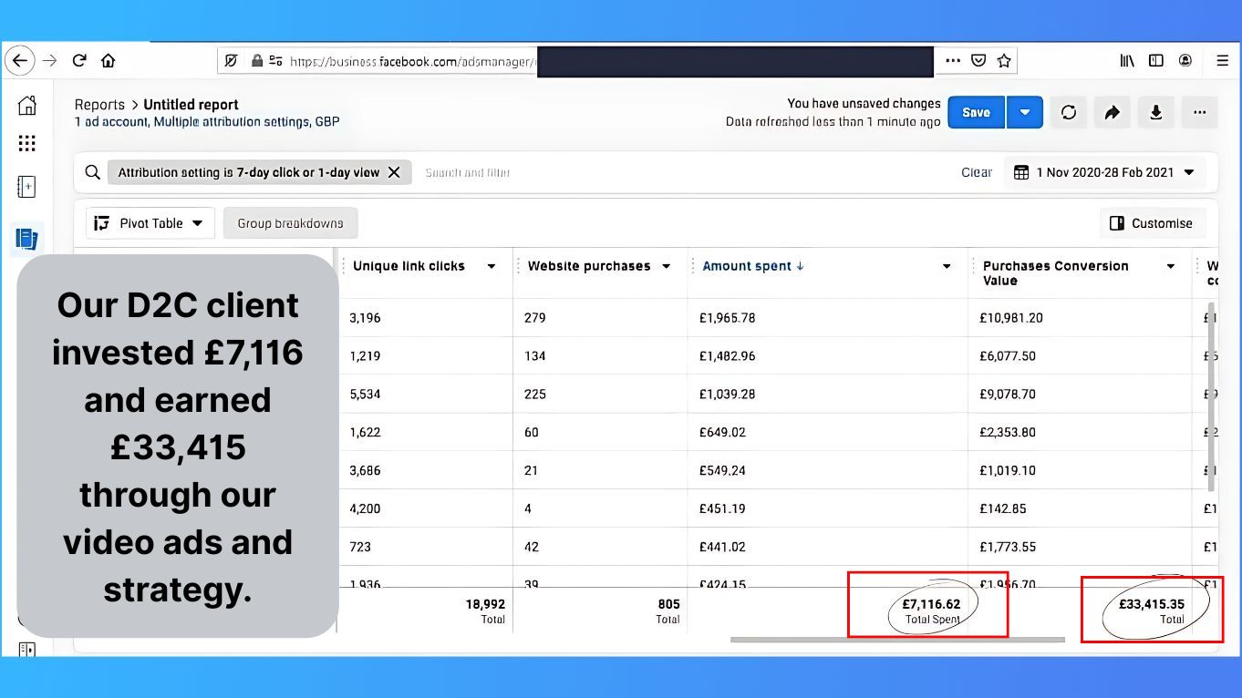
Task: Open Ads Manager home icon in sidebar
Action: pos(27,106)
